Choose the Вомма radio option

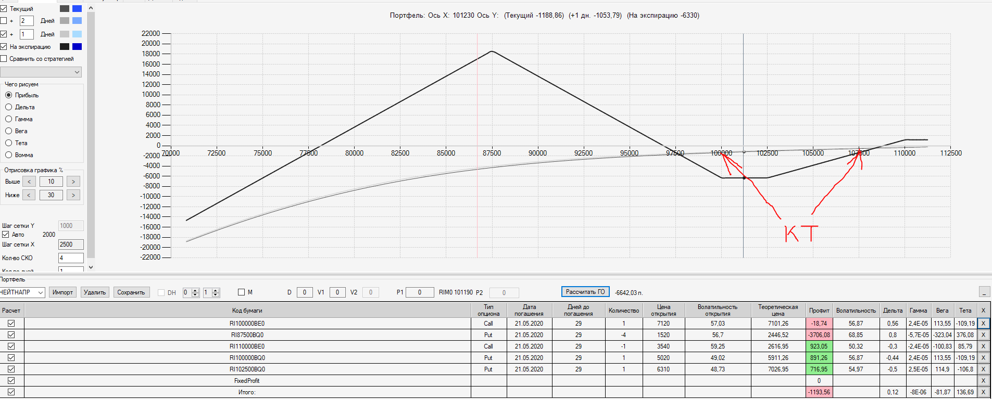pyautogui.click(x=8, y=155)
